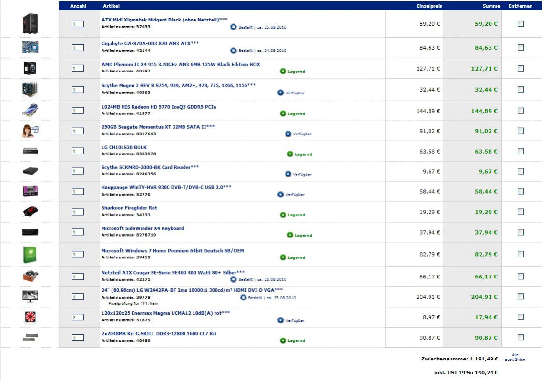Click the Hauppauge WinTV-HVR product image
The height and width of the screenshot is (381, 542).
coord(30,191)
